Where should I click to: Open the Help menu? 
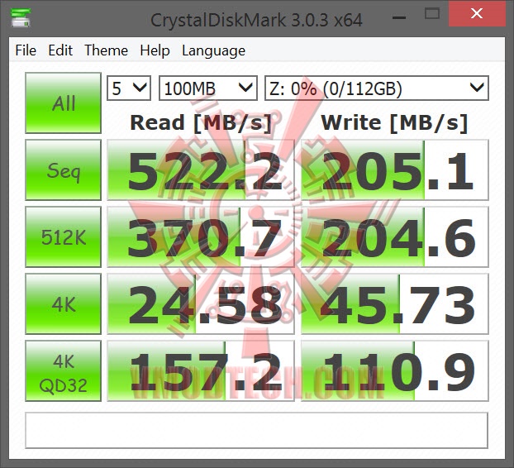pos(155,50)
